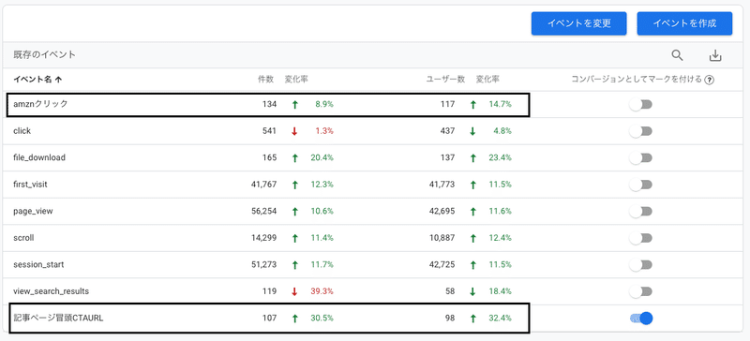Select the amznクリック event name
This screenshot has height=341, width=750.
coord(40,104)
